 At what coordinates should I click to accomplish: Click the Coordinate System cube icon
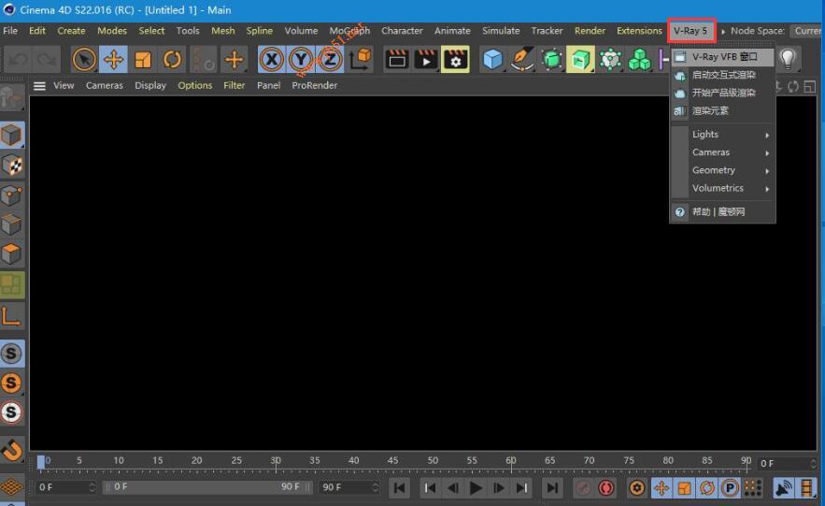point(361,60)
